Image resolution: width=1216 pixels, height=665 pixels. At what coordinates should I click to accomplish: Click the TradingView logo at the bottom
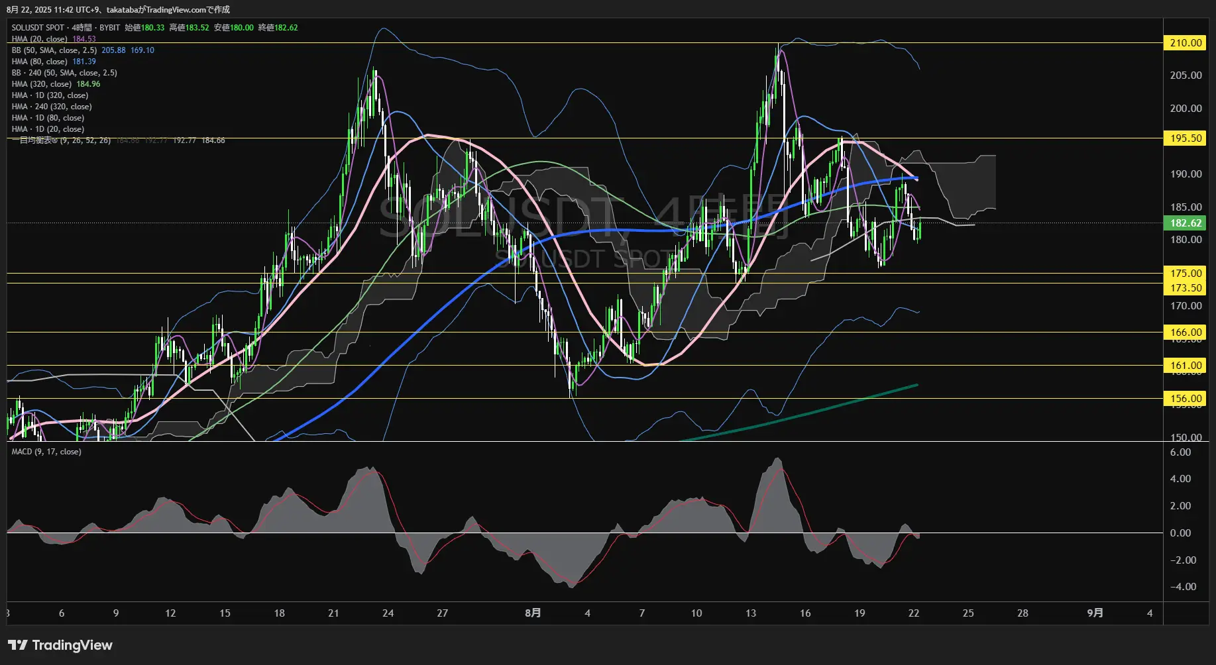pos(60,645)
